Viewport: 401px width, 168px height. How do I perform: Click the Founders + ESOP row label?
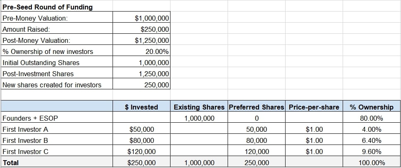click(x=30, y=118)
